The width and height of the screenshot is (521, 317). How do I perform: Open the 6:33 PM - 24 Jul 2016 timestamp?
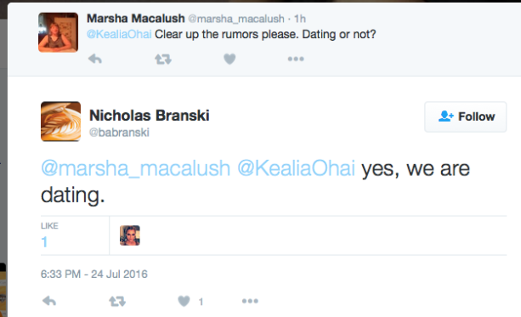click(x=94, y=275)
